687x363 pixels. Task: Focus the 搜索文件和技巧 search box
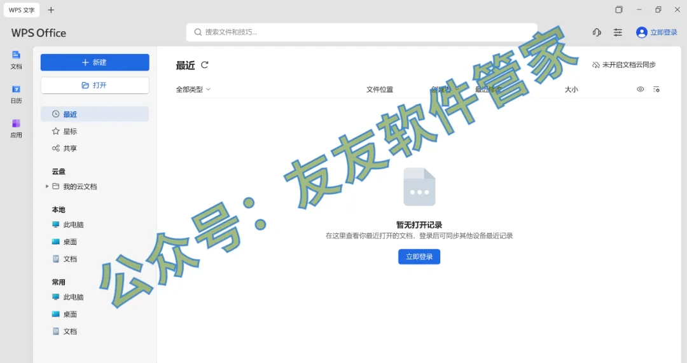click(x=361, y=32)
